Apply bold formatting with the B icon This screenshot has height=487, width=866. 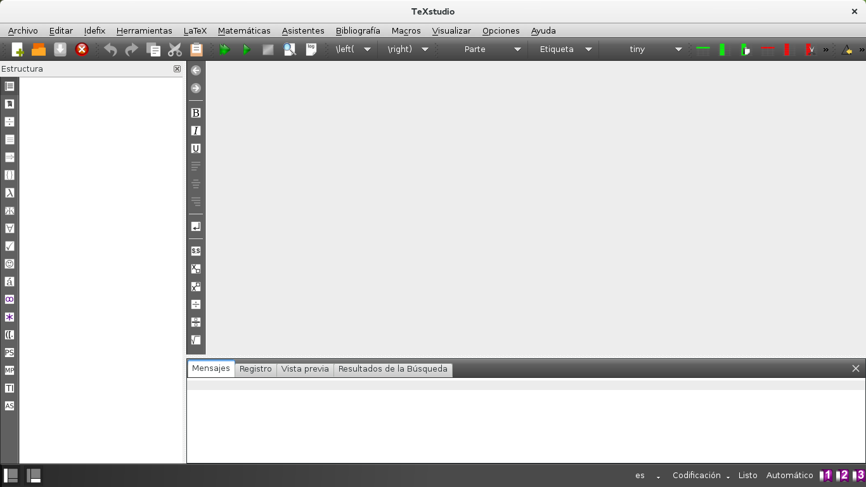coord(196,113)
